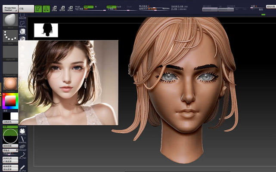Open the Dots stroke type picker
The height and width of the screenshot is (172, 276).
click(10, 37)
